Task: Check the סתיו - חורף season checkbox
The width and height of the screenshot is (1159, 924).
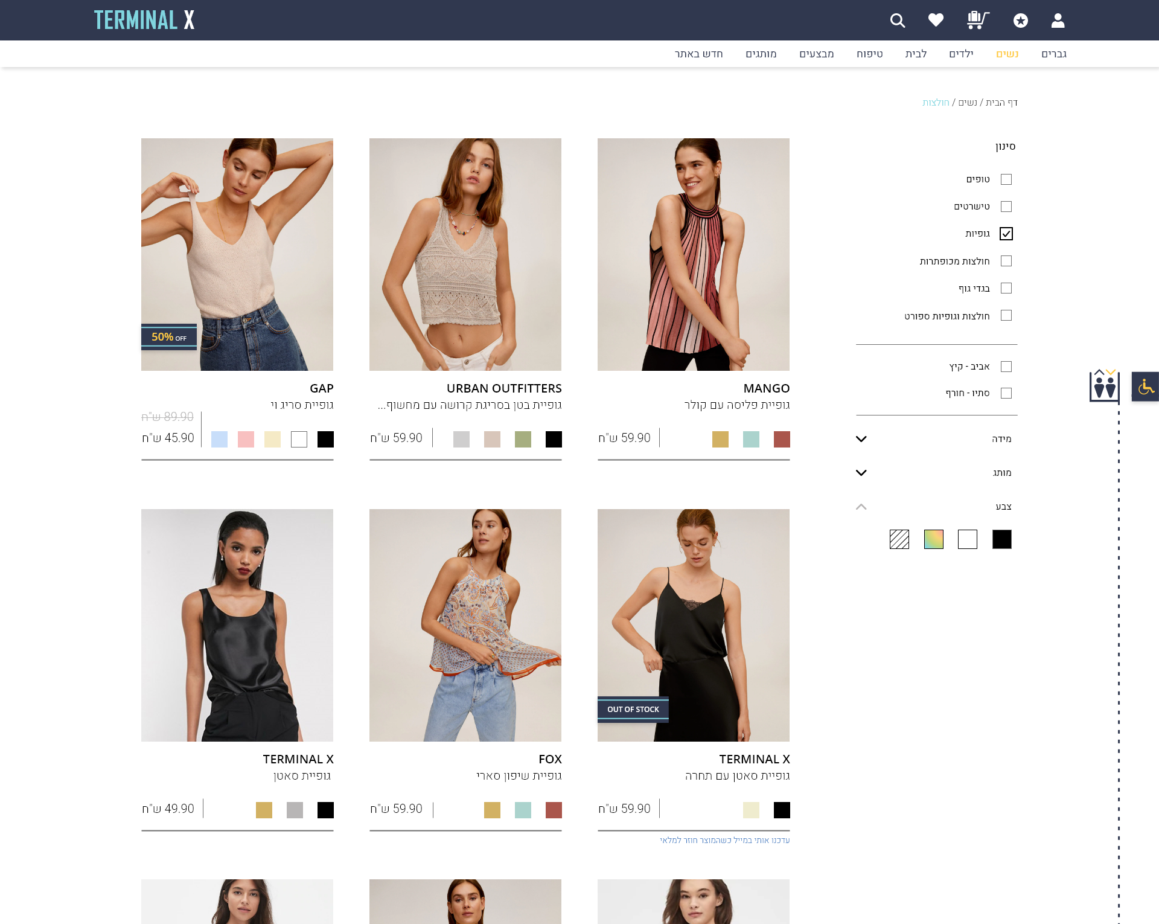Action: tap(1006, 393)
